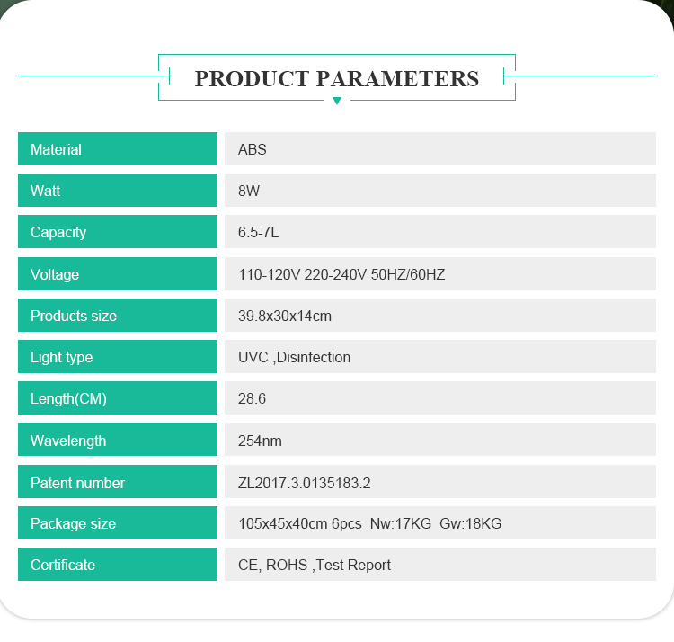Select the Watt label cell
The width and height of the screenshot is (674, 642).
118,190
